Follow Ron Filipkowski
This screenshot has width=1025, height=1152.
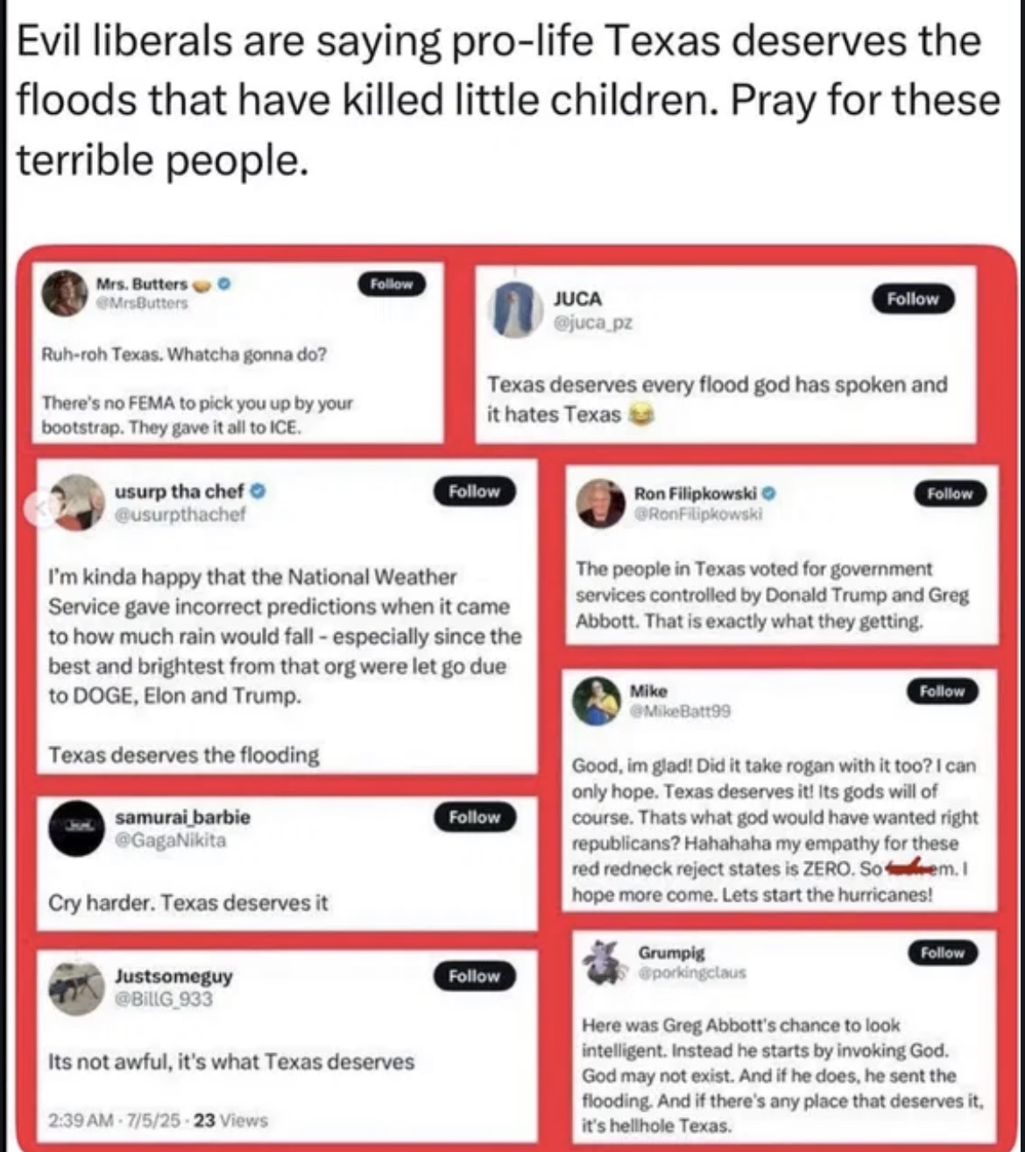point(950,494)
